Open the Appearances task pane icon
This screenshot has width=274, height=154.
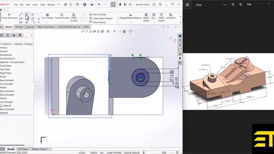(x=180, y=58)
